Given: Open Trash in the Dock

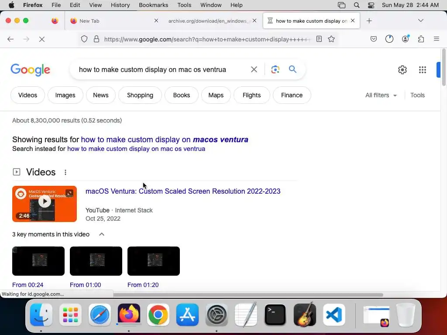Looking at the screenshot, I should (406, 315).
